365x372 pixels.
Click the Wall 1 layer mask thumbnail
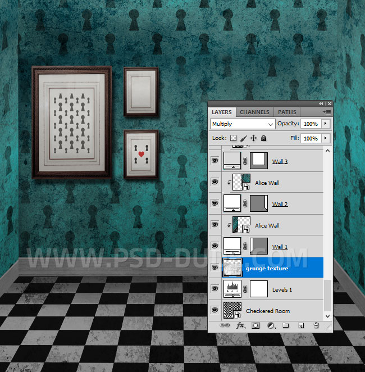click(x=259, y=246)
